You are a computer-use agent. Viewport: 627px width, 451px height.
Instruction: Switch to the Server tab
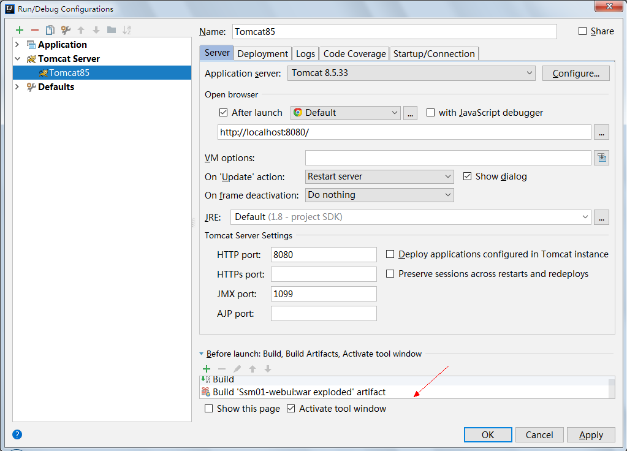[217, 53]
